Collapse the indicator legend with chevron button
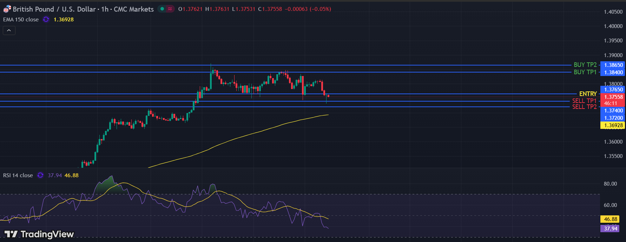626x242 pixels. click(x=9, y=30)
